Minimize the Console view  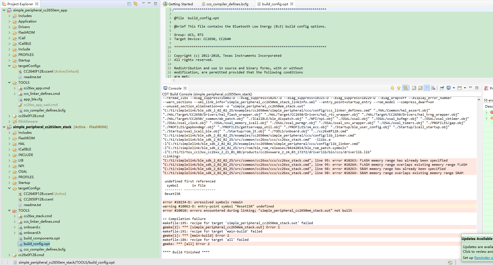(470, 88)
